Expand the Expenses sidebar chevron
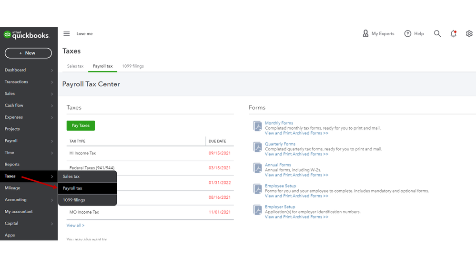The image size is (476, 268). pos(52,117)
